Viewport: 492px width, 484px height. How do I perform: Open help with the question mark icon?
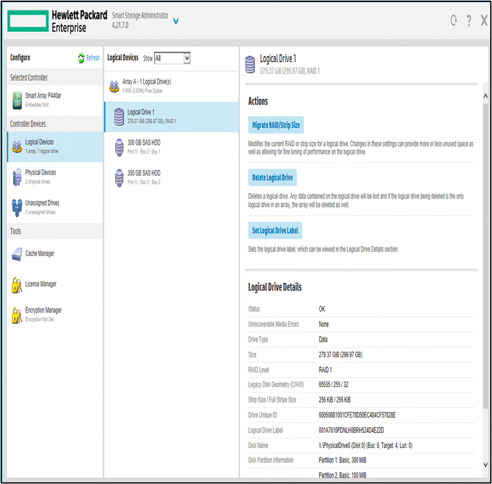[468, 21]
